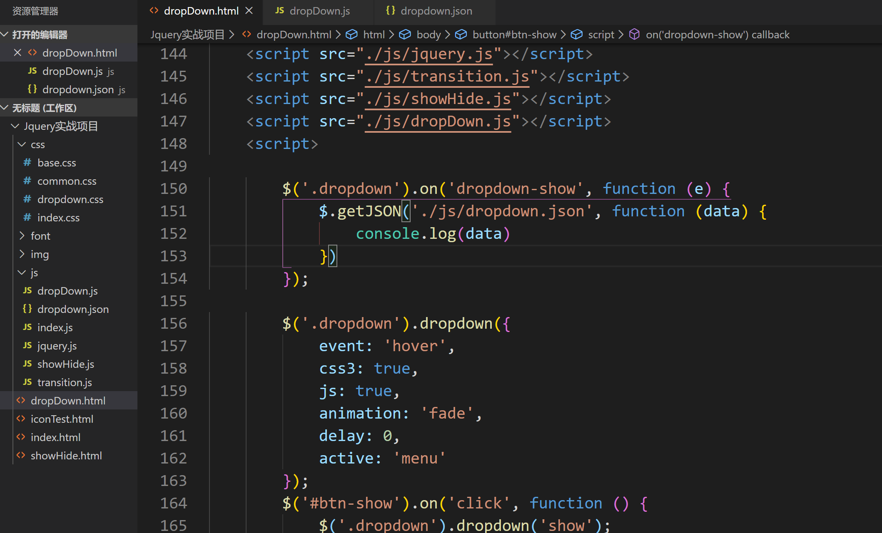
Task: Click the 资源管理器 panel title
Action: [x=35, y=11]
